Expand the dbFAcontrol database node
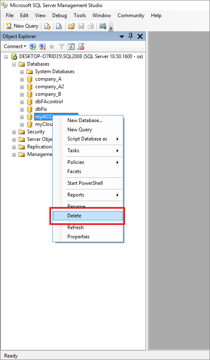Screen dimensions: 210x360 click(22, 102)
